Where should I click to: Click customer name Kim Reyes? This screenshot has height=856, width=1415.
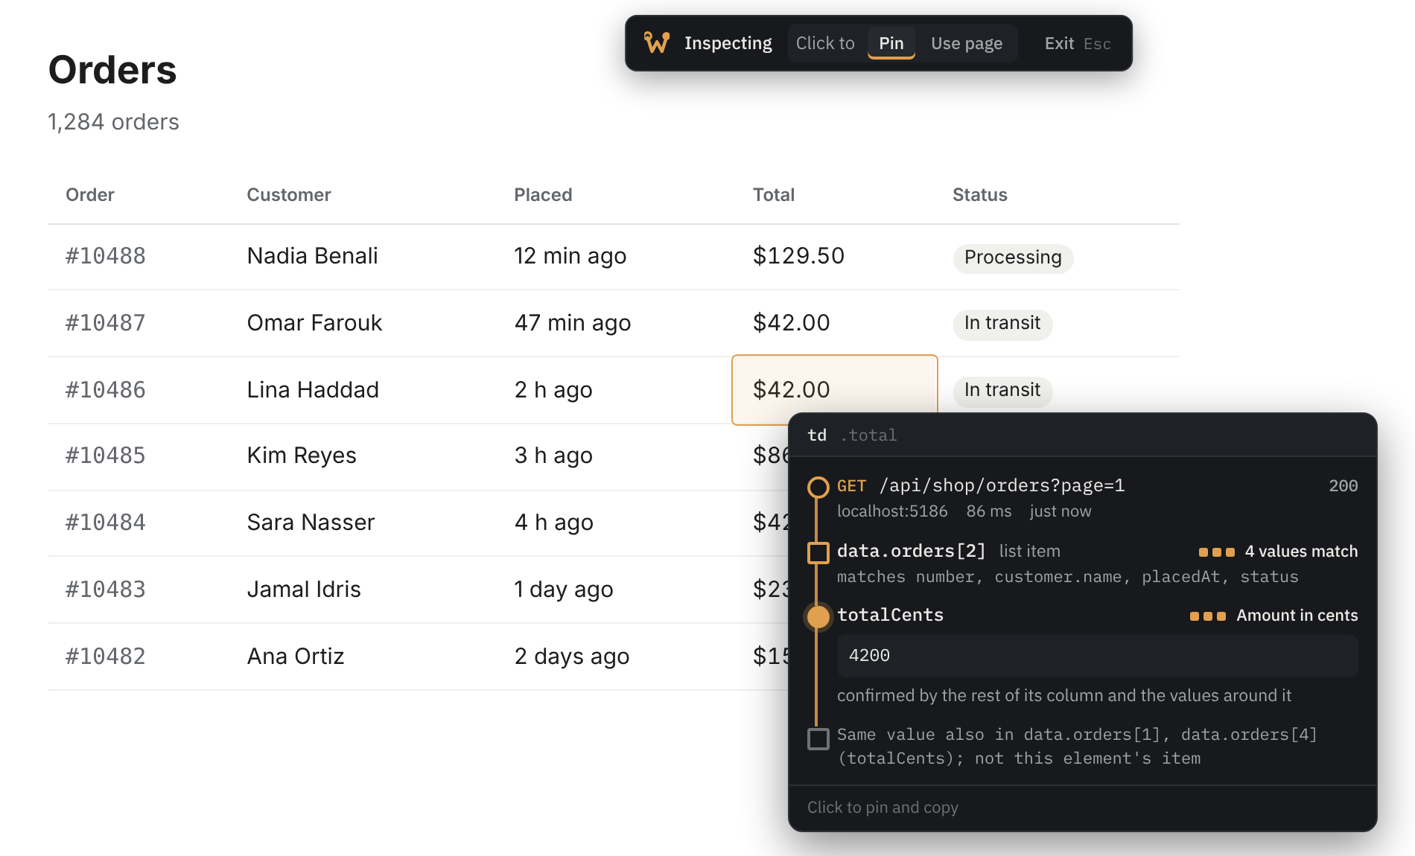click(302, 456)
